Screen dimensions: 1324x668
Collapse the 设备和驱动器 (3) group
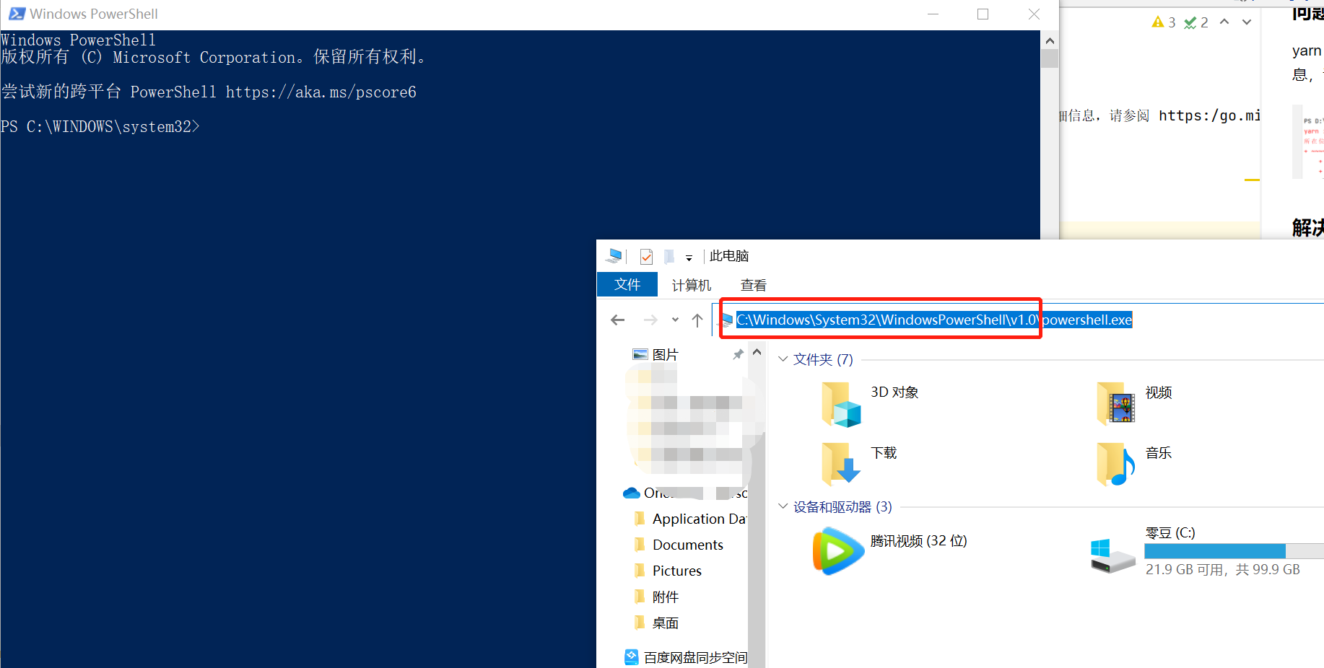(783, 506)
